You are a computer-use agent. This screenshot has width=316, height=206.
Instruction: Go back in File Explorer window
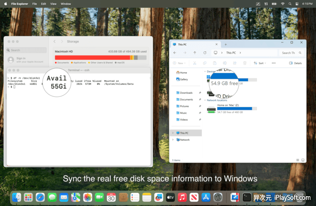[175, 53]
